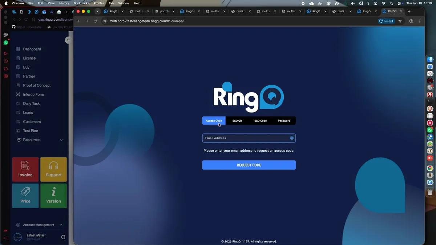Switch to the Password login tab
The height and width of the screenshot is (245, 436).
(284, 121)
